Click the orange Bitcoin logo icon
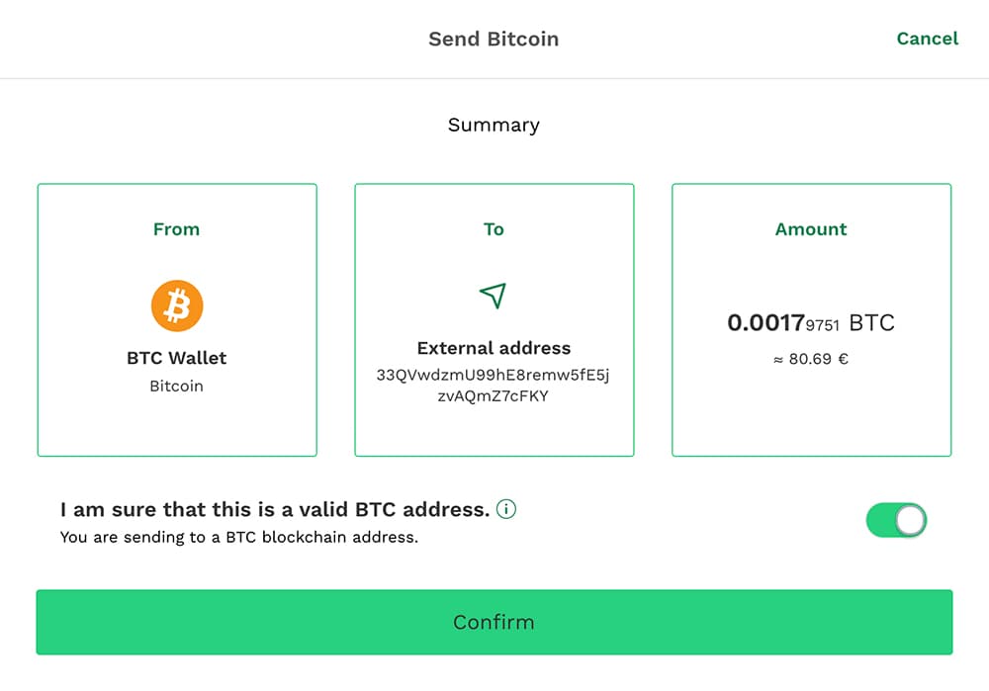Viewport: 989px width, 691px height. click(x=177, y=305)
